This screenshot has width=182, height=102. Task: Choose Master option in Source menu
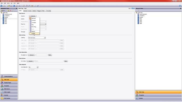34,31
